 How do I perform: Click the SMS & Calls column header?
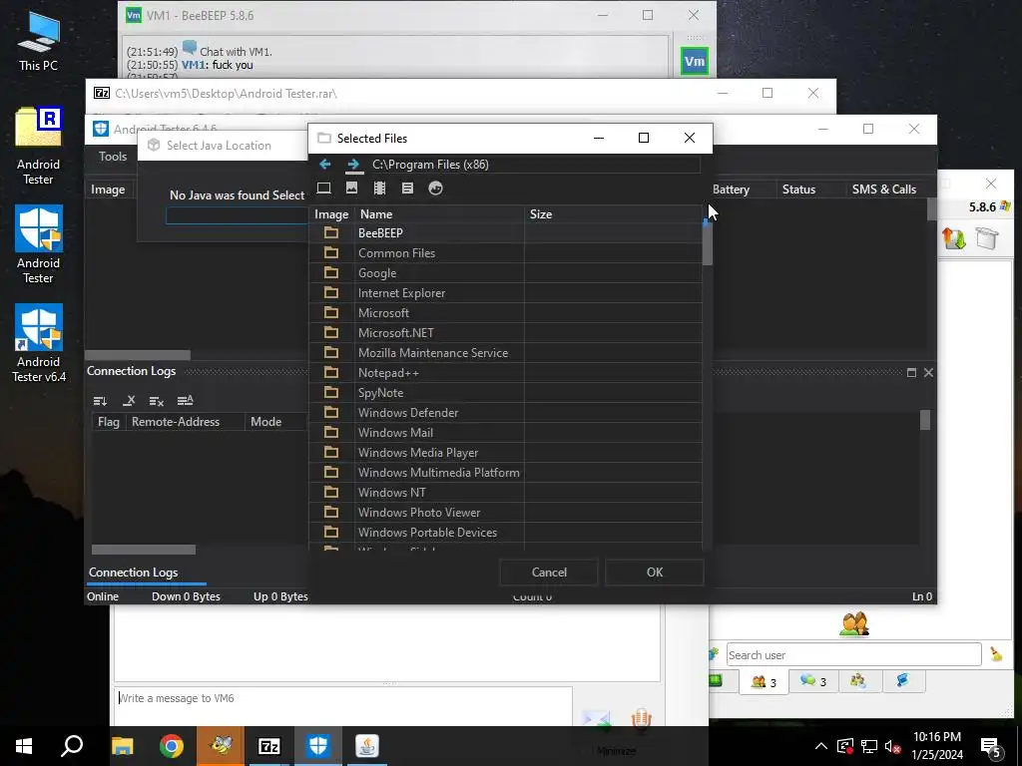[884, 190]
